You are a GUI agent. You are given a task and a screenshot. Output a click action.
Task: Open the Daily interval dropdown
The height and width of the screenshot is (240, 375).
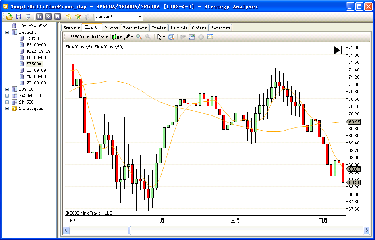99,37
